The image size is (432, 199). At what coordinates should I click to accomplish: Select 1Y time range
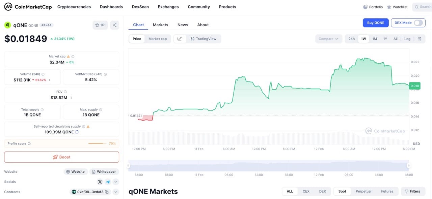tap(385, 39)
